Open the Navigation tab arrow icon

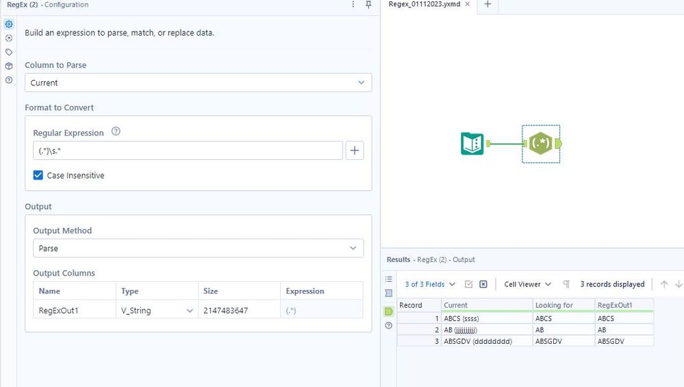(x=9, y=38)
